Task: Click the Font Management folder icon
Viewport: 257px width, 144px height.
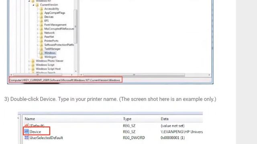Action: (41, 25)
